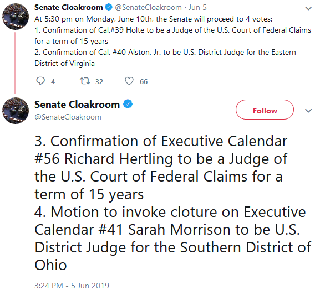This screenshot has width=320, height=295.
Task: Click @SenateCloakroom handle under main tweet name
Action: tap(68, 117)
